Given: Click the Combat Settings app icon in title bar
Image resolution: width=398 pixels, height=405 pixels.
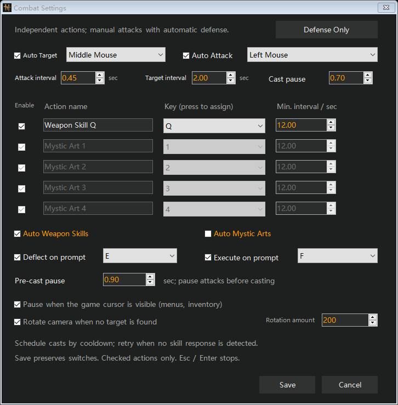Looking at the screenshot, I should pyautogui.click(x=7, y=8).
